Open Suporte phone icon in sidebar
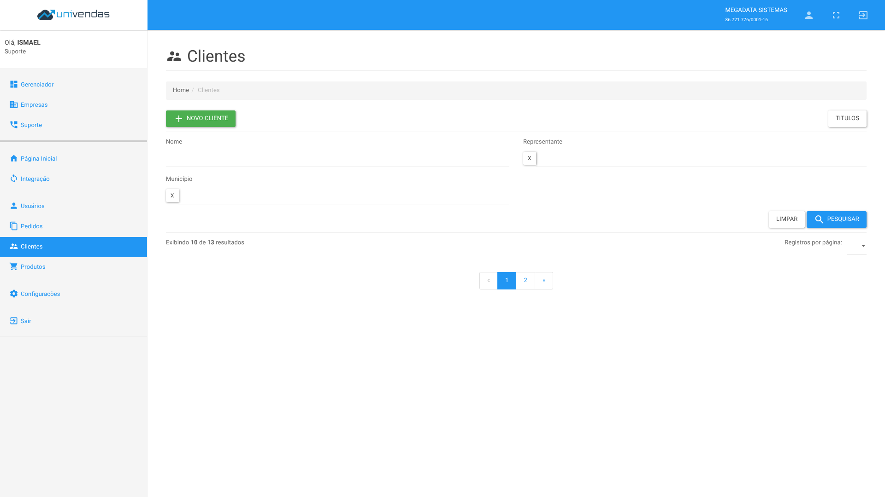 tap(14, 125)
